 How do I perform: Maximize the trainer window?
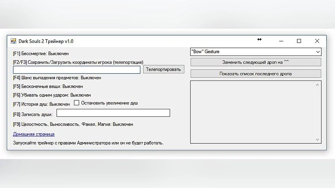coord(299,41)
